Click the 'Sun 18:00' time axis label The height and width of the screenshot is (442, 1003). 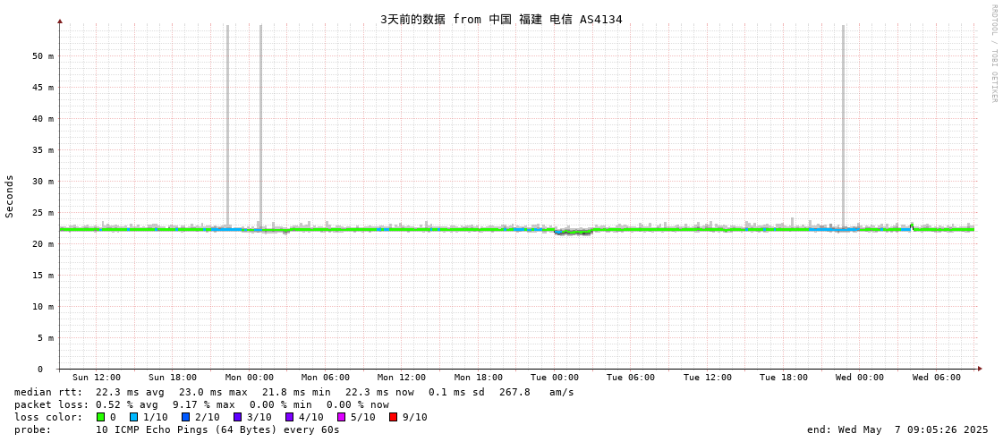173,378
